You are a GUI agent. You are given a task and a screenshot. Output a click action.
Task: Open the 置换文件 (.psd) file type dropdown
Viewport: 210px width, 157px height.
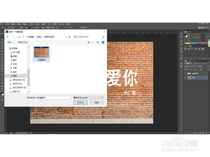88,97
